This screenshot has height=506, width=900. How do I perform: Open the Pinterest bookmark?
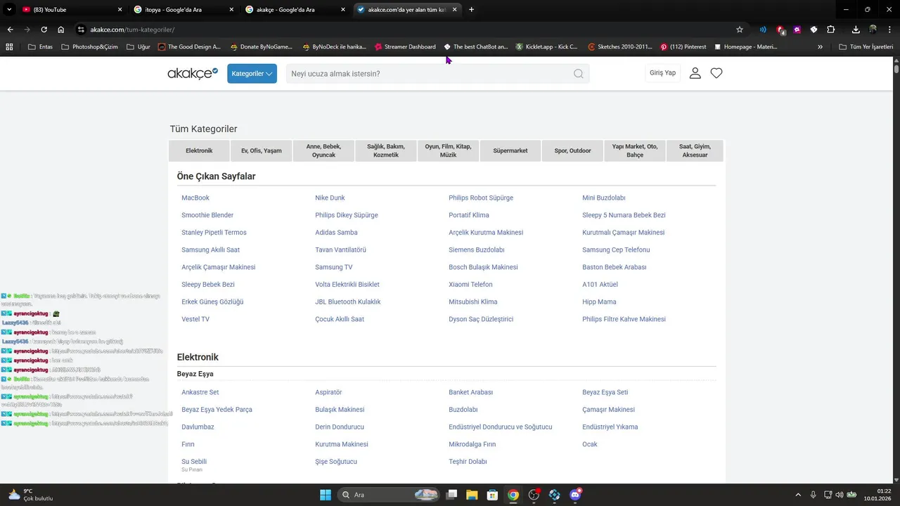point(683,47)
